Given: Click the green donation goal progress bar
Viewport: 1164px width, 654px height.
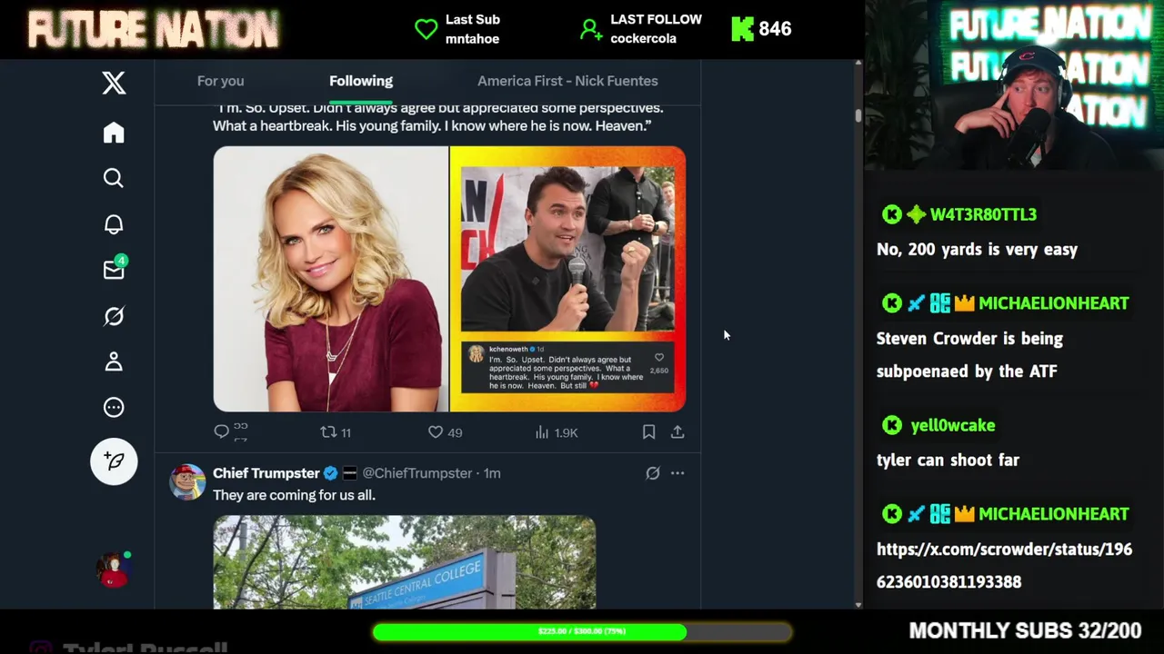Looking at the screenshot, I should point(582,631).
